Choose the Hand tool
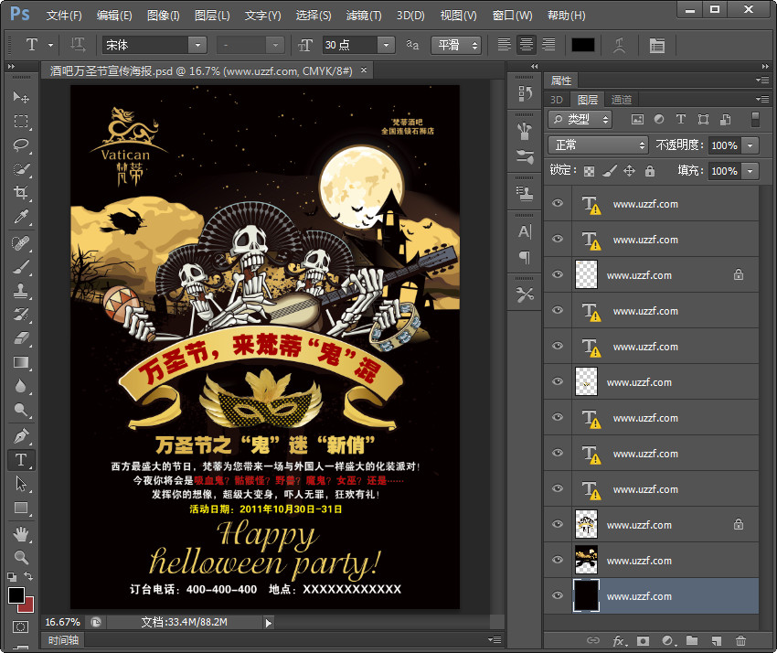This screenshot has height=653, width=777. 20,533
